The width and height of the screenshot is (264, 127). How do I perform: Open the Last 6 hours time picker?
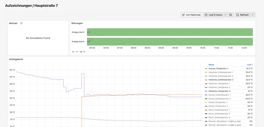tap(216, 15)
